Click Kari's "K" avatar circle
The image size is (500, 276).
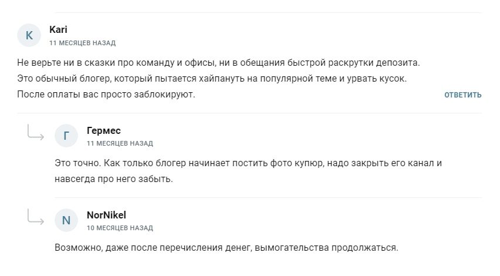click(29, 36)
